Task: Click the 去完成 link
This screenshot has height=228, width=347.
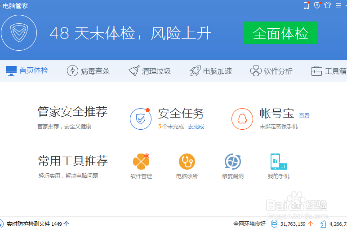Action: coord(196,127)
